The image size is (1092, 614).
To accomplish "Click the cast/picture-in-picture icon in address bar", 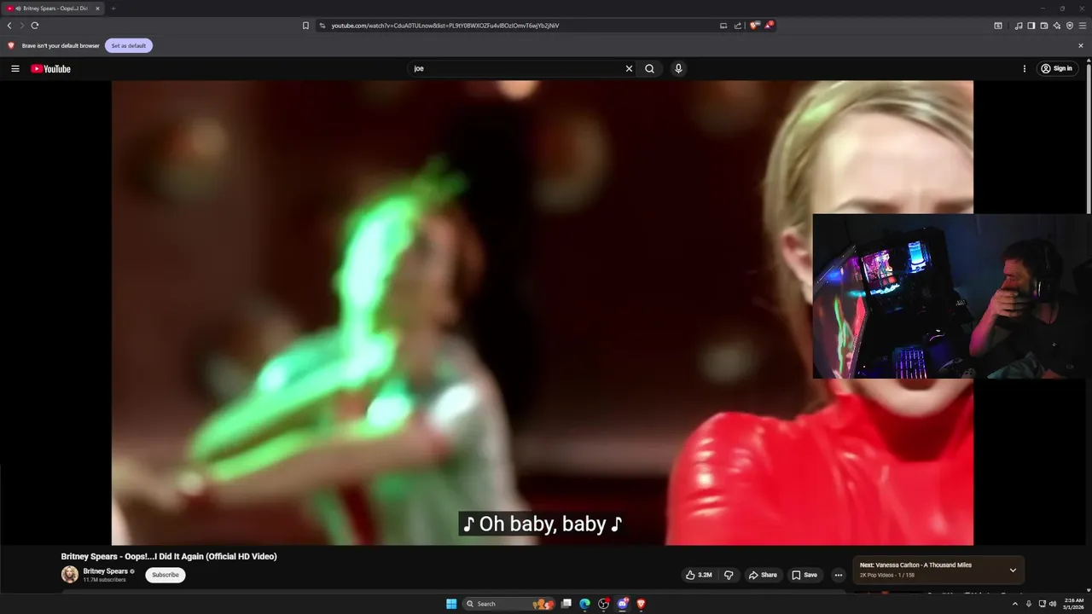I will pyautogui.click(x=723, y=26).
